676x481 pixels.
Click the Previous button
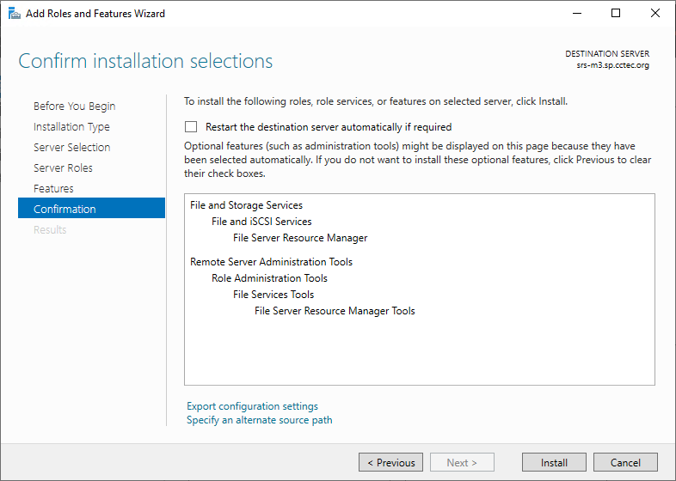(390, 462)
